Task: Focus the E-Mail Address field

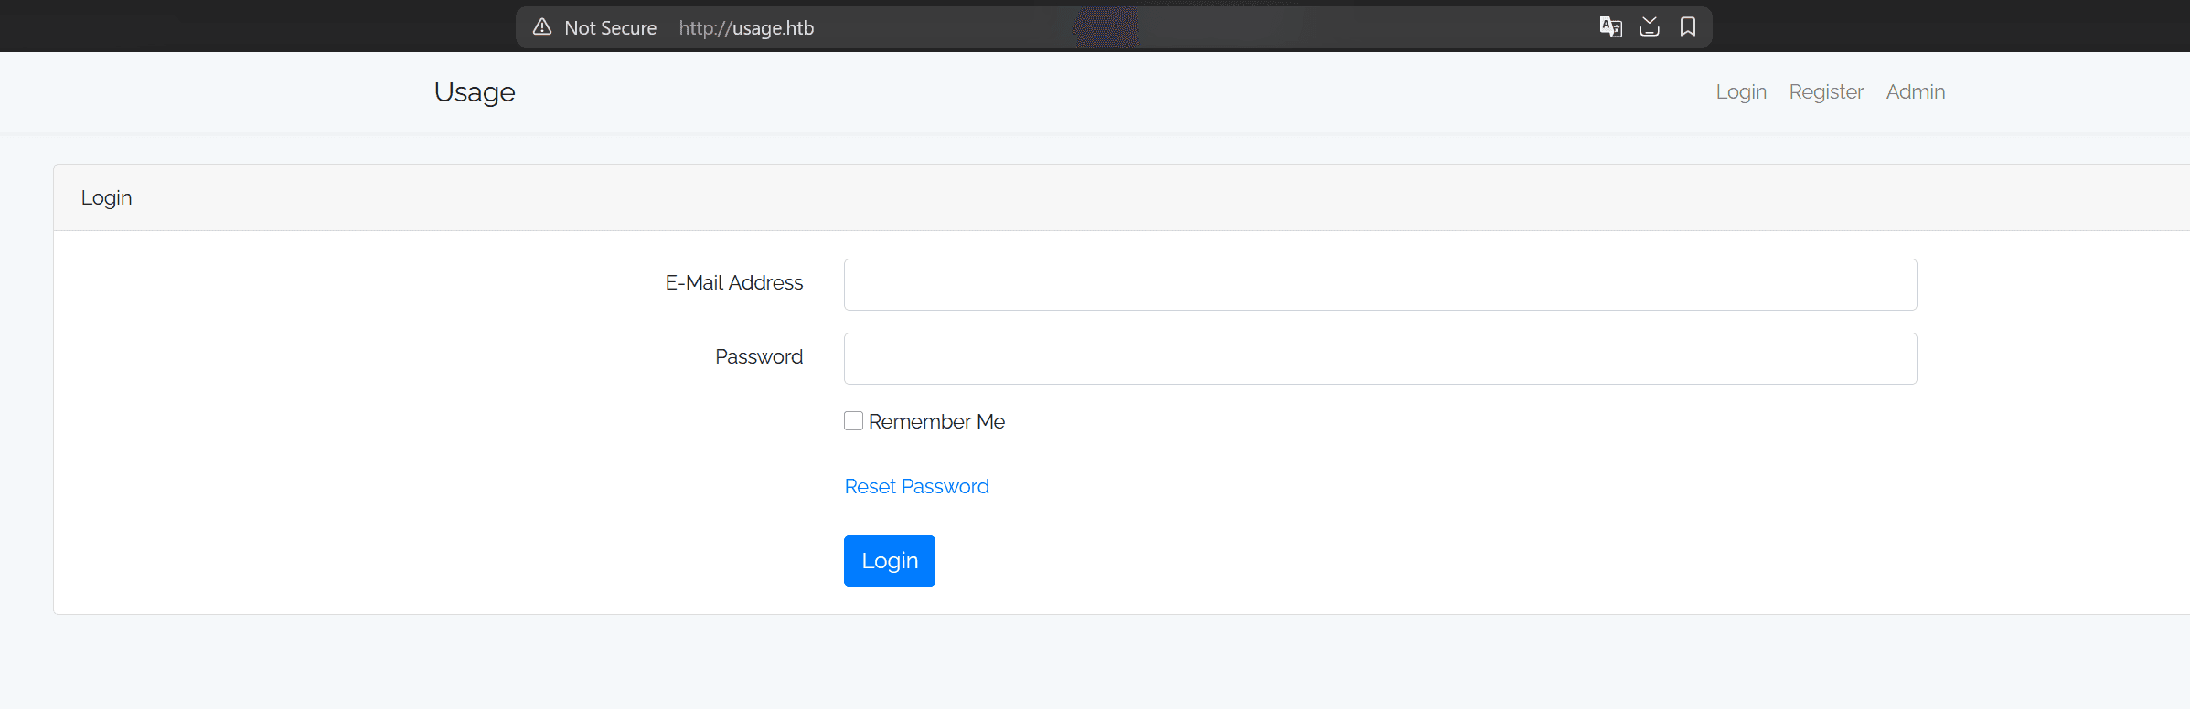Action: pyautogui.click(x=1380, y=284)
